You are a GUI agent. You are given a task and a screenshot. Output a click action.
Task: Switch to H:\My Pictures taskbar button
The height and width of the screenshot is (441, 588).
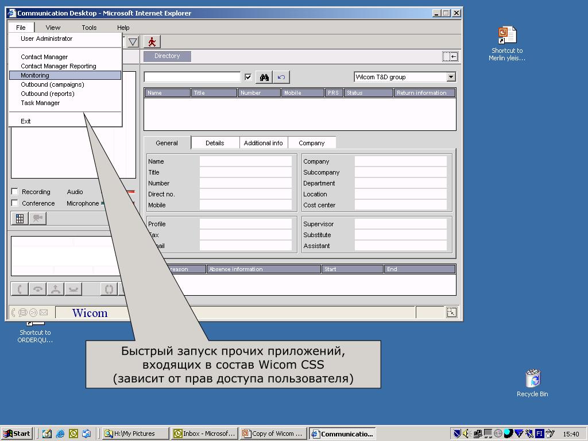pos(135,434)
